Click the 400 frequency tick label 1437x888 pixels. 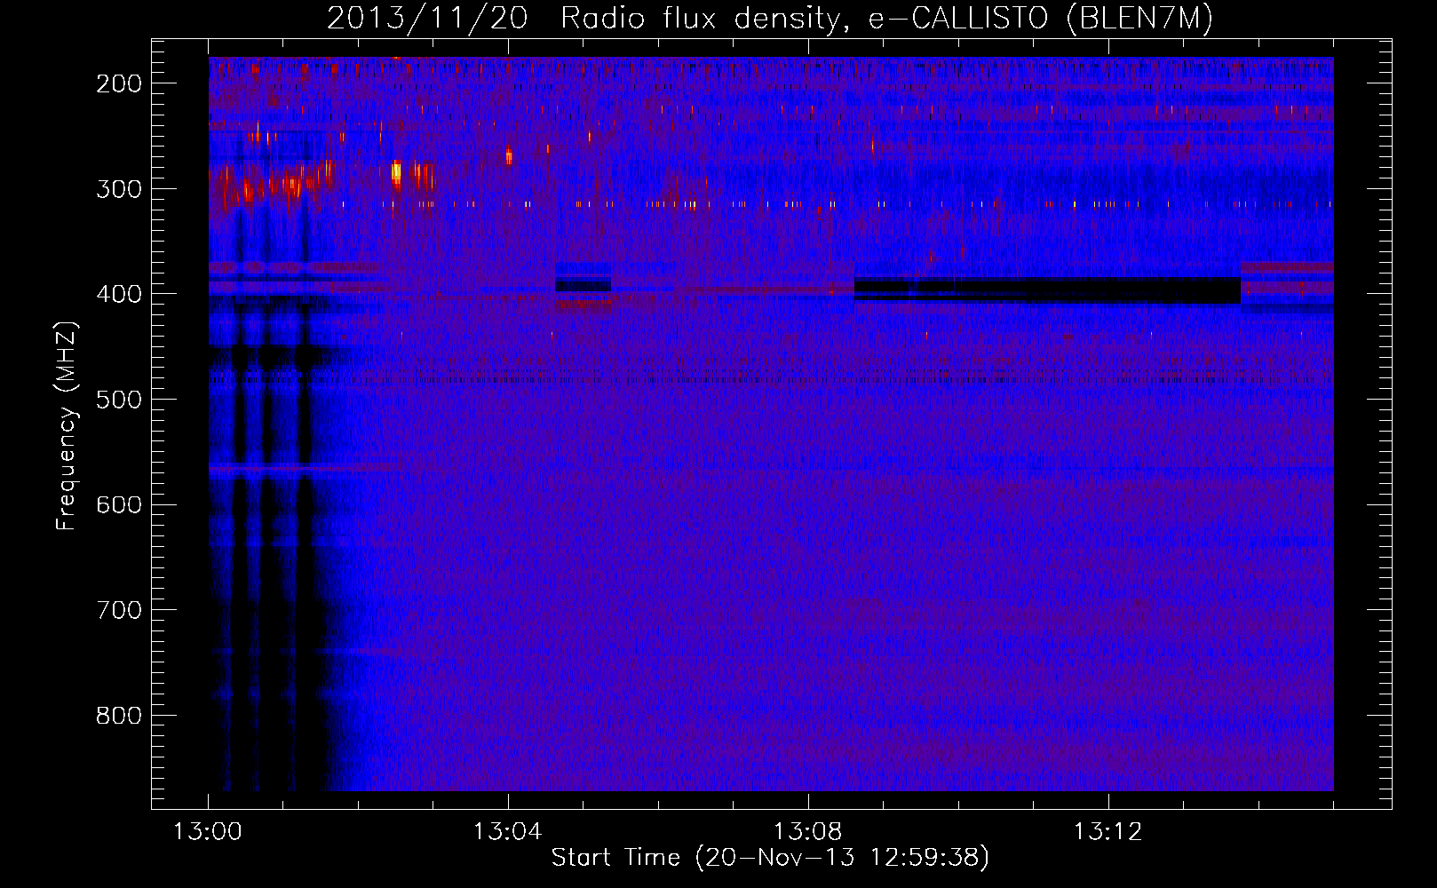pos(119,294)
